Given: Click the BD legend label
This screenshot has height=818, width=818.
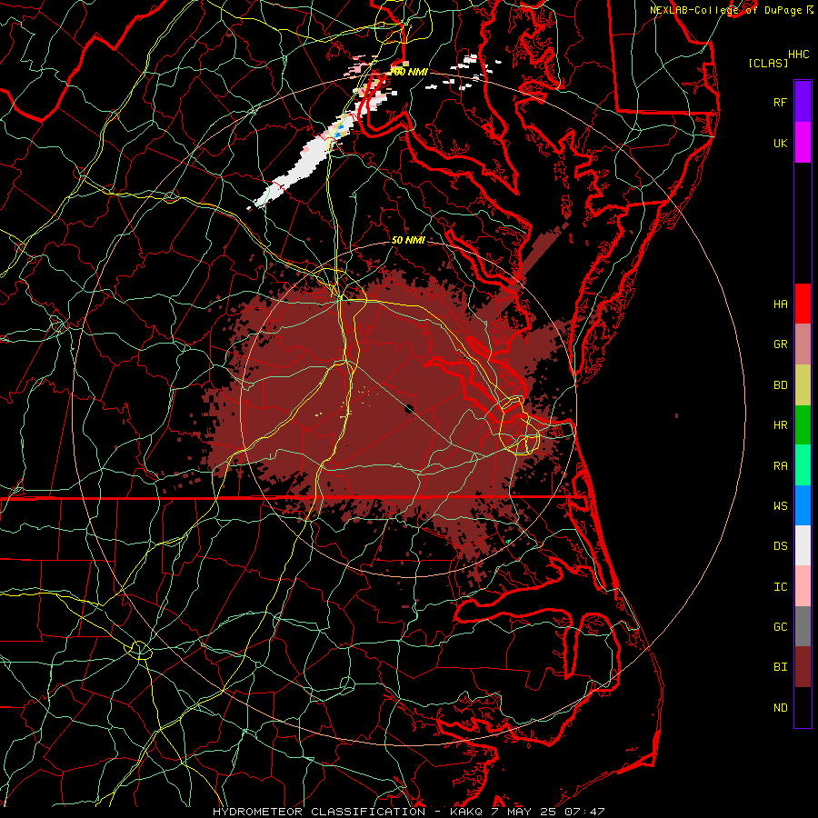Looking at the screenshot, I should [x=780, y=384].
